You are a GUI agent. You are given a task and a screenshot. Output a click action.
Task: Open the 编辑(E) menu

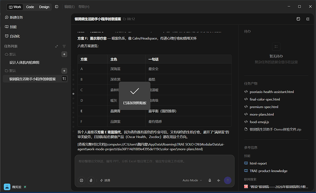click(69, 7)
